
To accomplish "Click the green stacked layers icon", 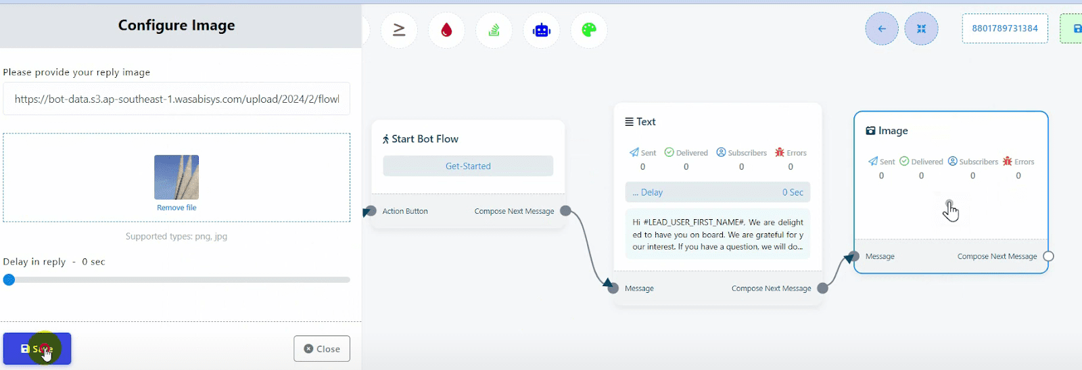I will click(494, 30).
